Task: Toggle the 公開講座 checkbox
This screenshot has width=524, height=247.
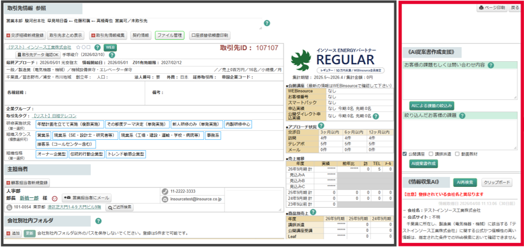Action: tap(405, 154)
